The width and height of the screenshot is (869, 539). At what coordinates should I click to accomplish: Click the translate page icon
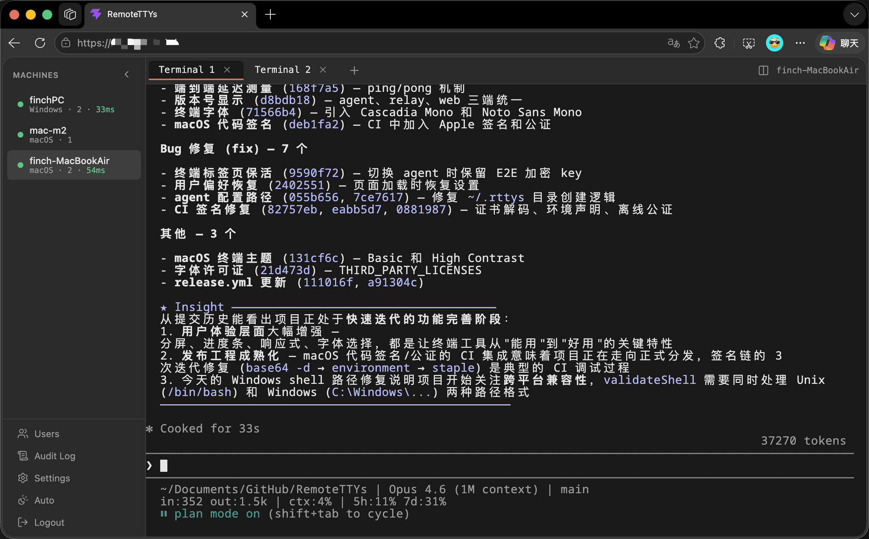(x=674, y=43)
